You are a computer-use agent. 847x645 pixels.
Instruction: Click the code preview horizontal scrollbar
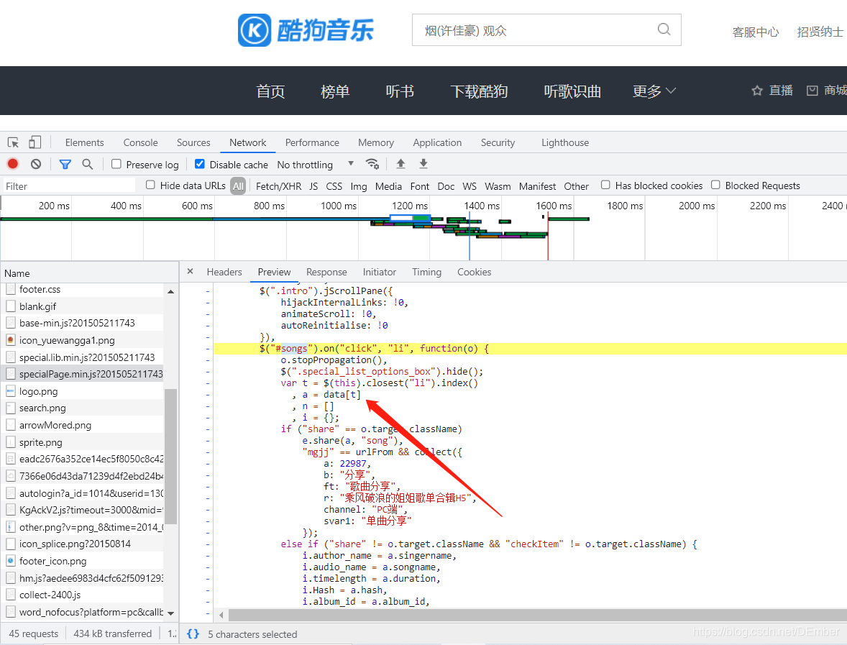[538, 615]
